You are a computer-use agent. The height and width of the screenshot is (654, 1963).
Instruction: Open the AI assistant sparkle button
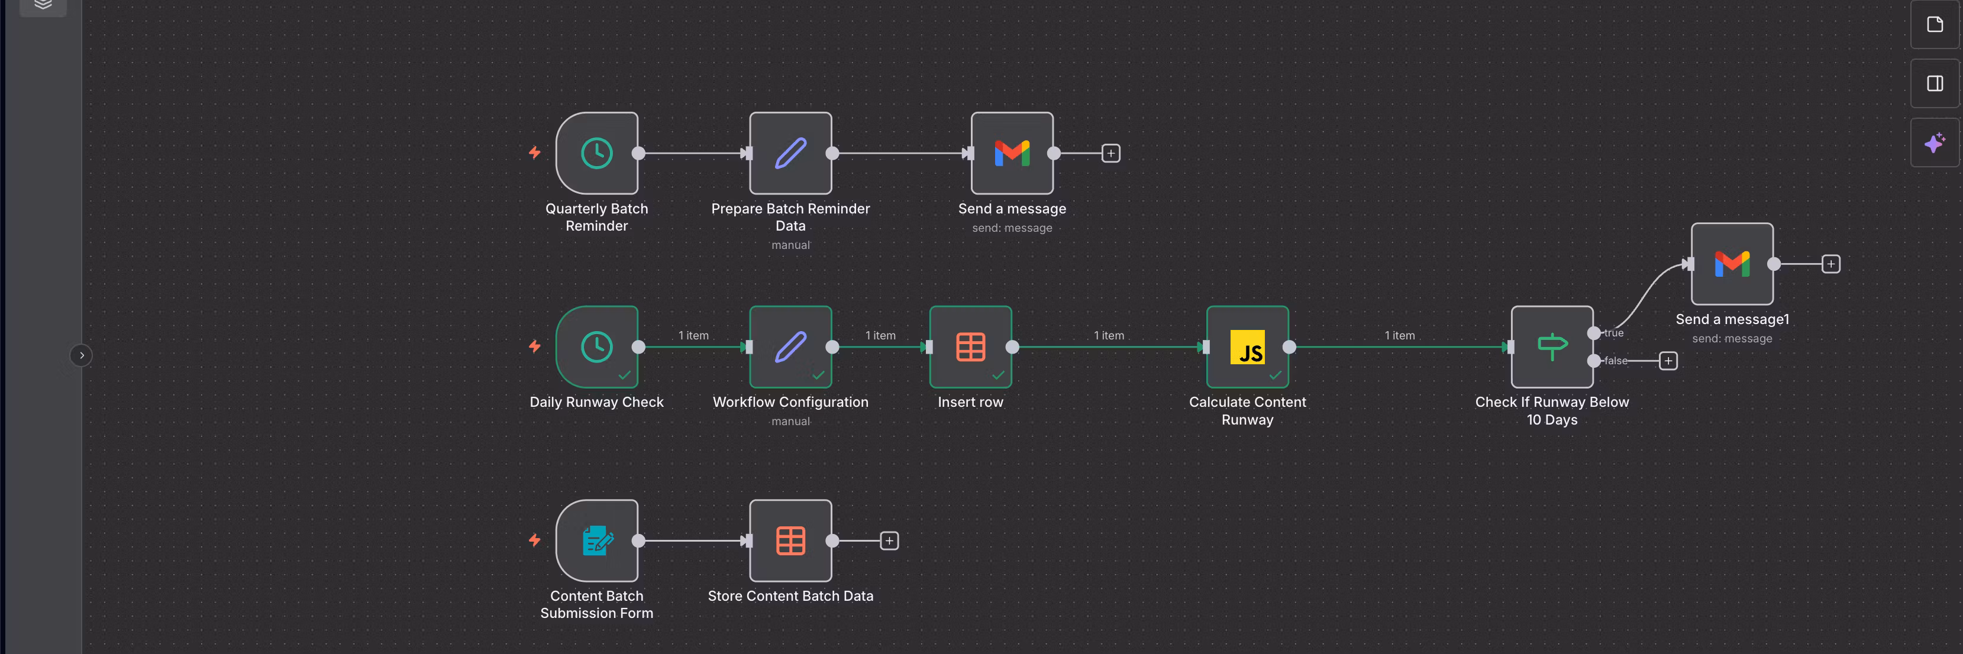pos(1934,143)
